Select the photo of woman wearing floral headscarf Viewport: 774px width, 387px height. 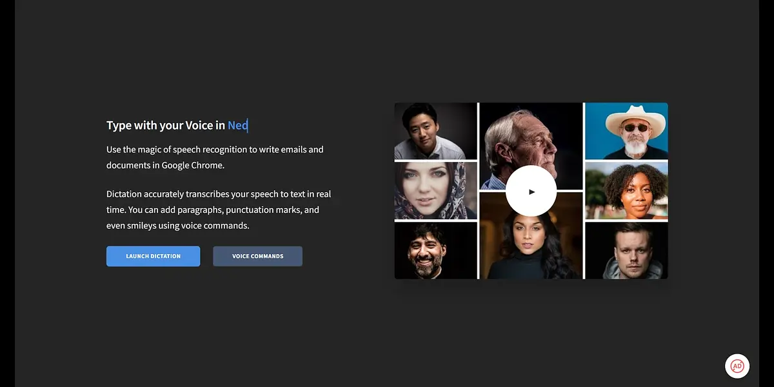click(x=435, y=190)
